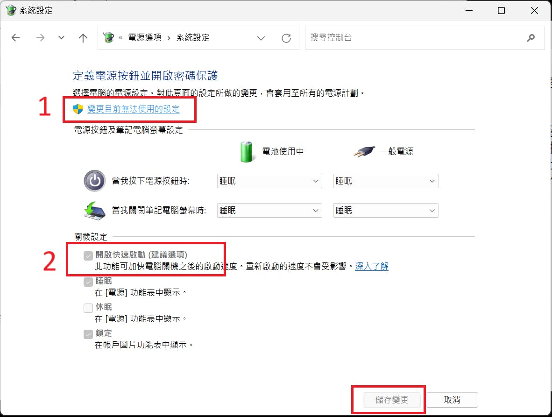Expand the address bar history dropdown
This screenshot has width=552, height=417.
point(261,38)
